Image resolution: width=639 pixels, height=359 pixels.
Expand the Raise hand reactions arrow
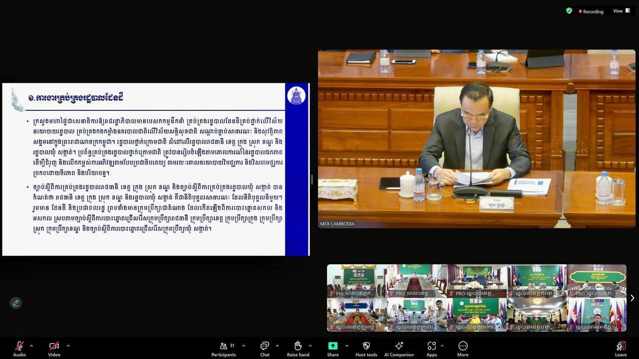click(x=310, y=346)
